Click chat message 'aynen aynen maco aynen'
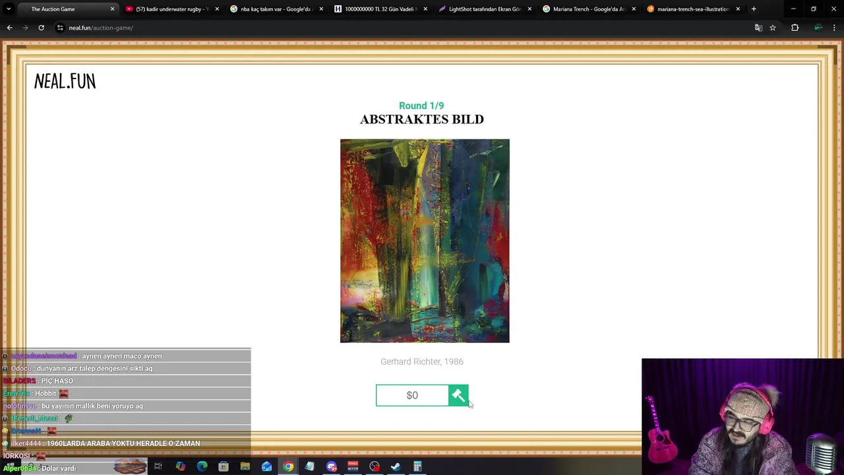The height and width of the screenshot is (475, 844). 122,356
